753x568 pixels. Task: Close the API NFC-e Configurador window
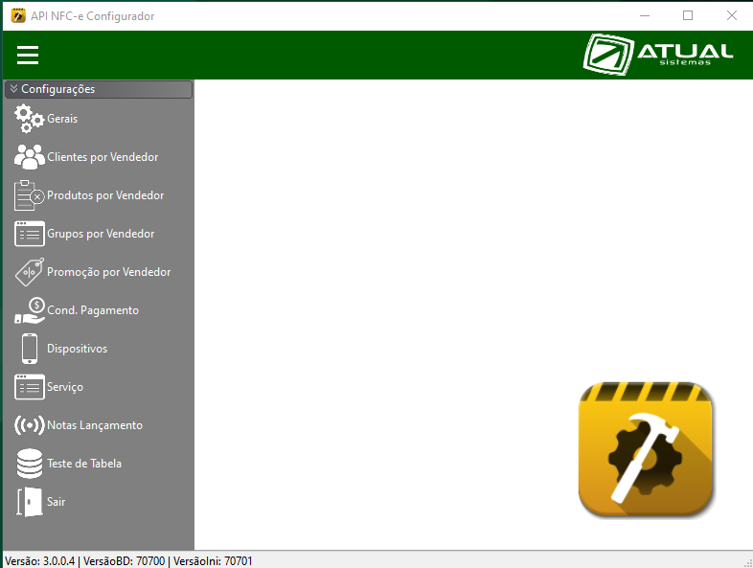click(x=731, y=16)
